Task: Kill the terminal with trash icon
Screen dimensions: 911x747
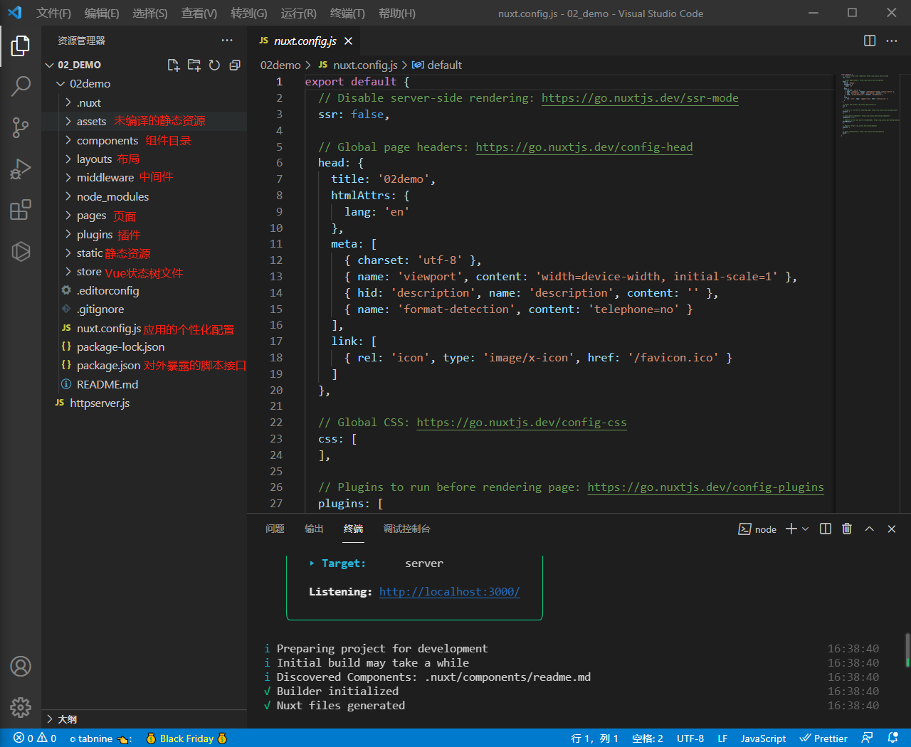Action: pyautogui.click(x=847, y=529)
